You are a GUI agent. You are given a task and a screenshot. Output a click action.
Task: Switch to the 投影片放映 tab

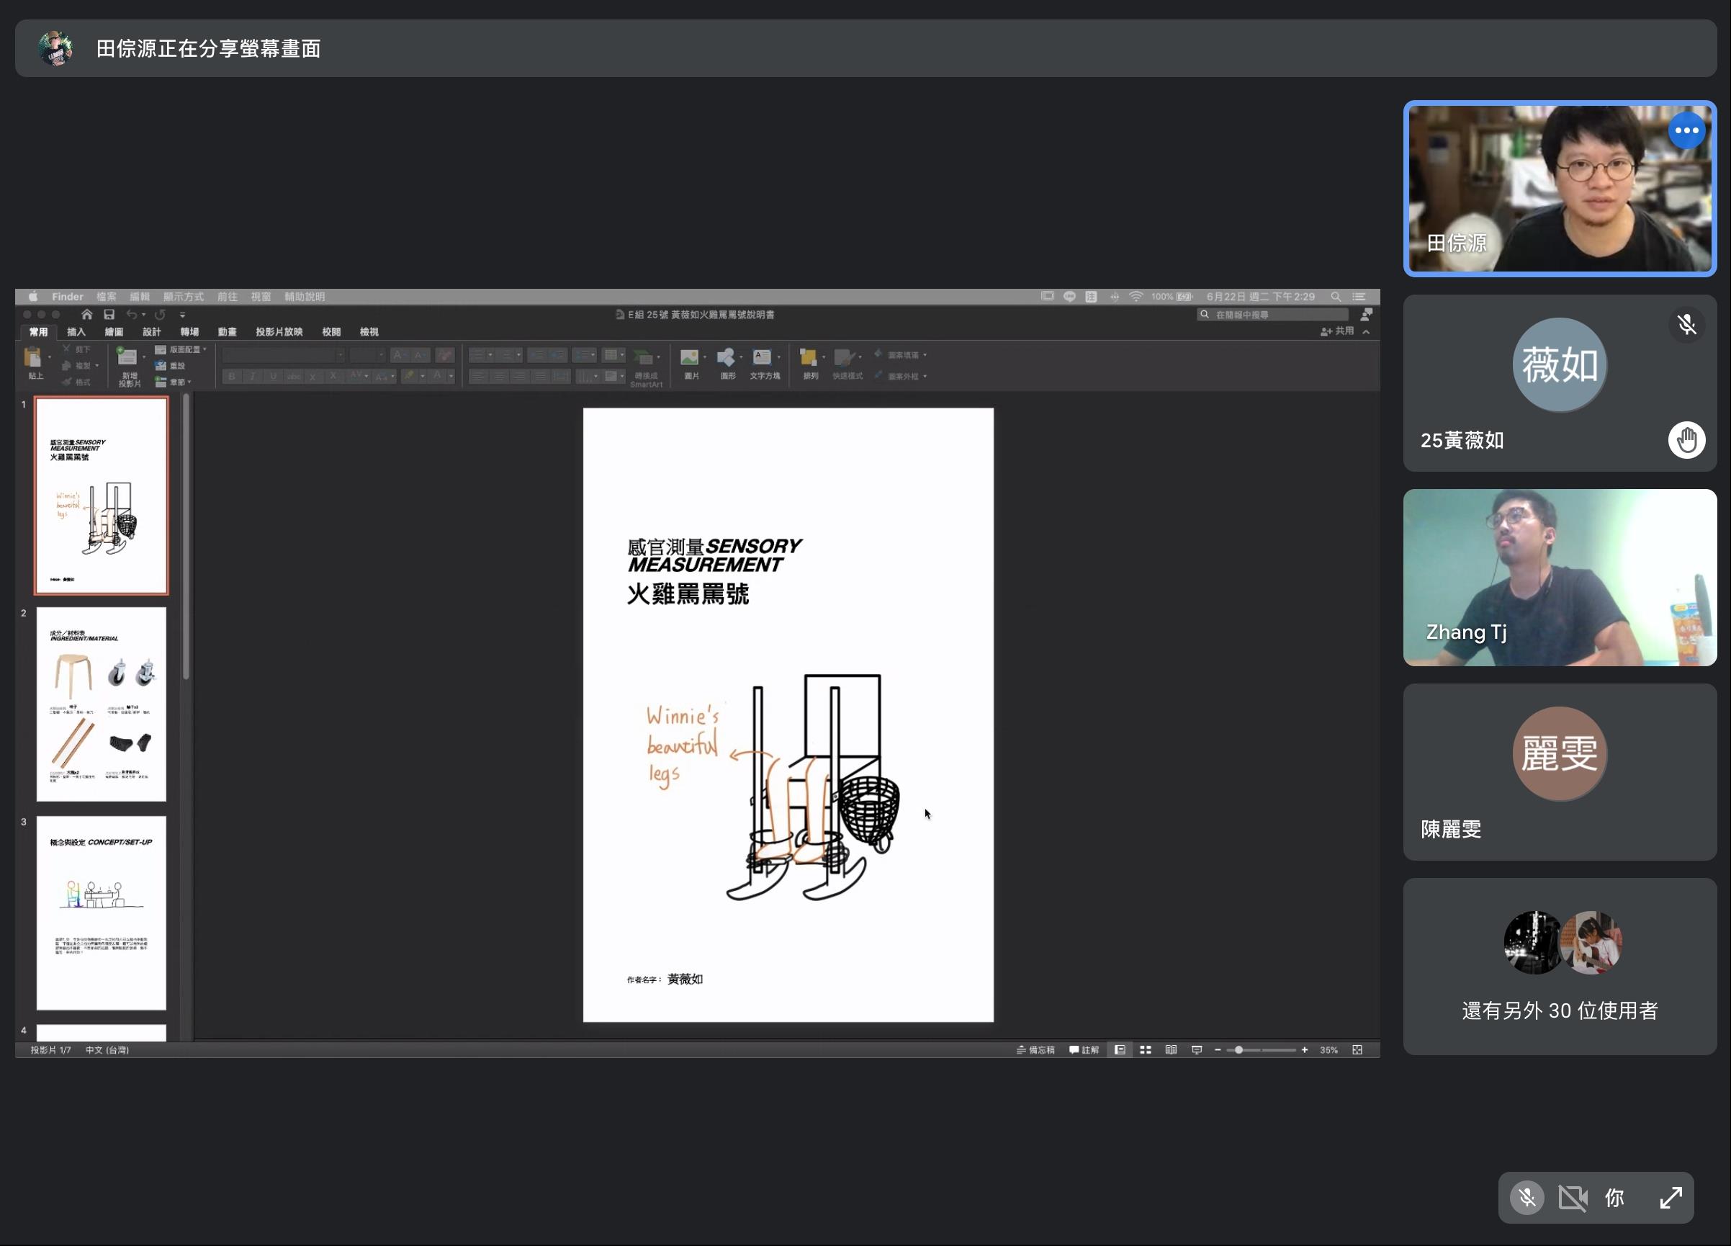[279, 332]
